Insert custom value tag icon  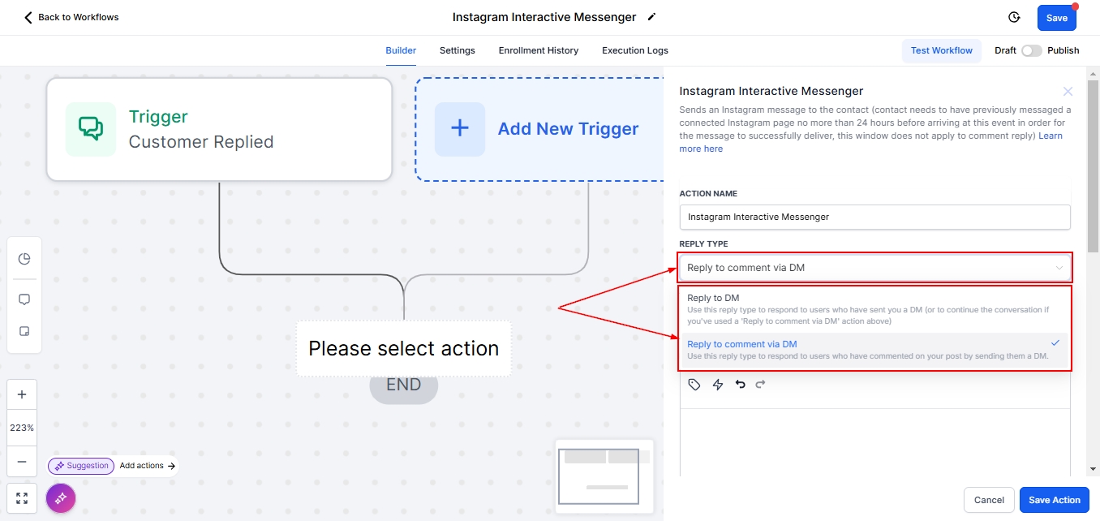pos(694,385)
